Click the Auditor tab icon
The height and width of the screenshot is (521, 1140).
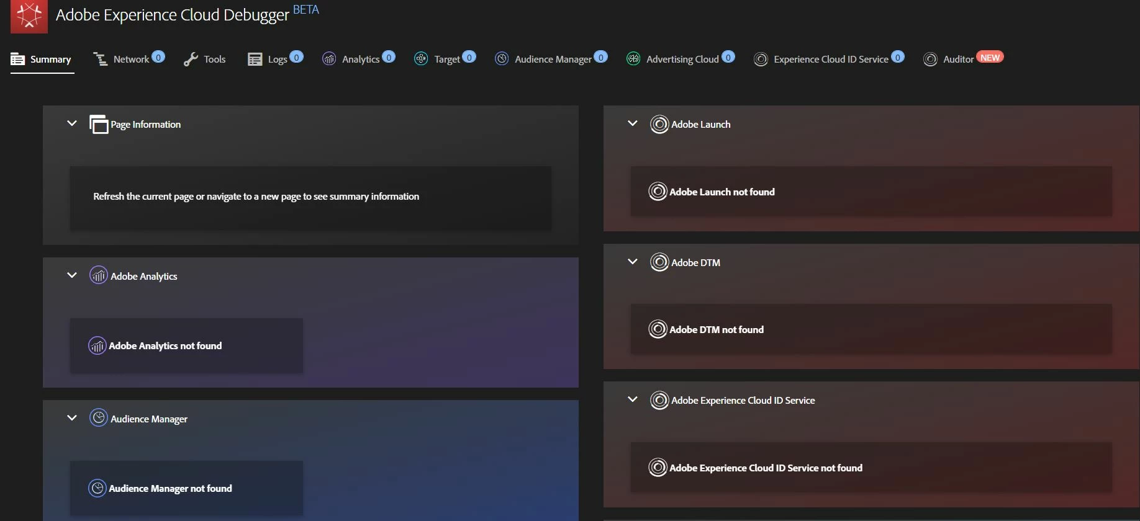[x=930, y=59]
